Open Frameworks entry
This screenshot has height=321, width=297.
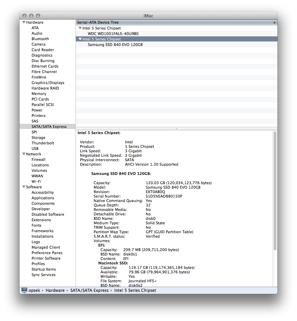coord(43,231)
